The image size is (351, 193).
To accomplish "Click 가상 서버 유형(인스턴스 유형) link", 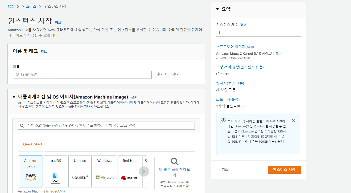I will (x=240, y=67).
